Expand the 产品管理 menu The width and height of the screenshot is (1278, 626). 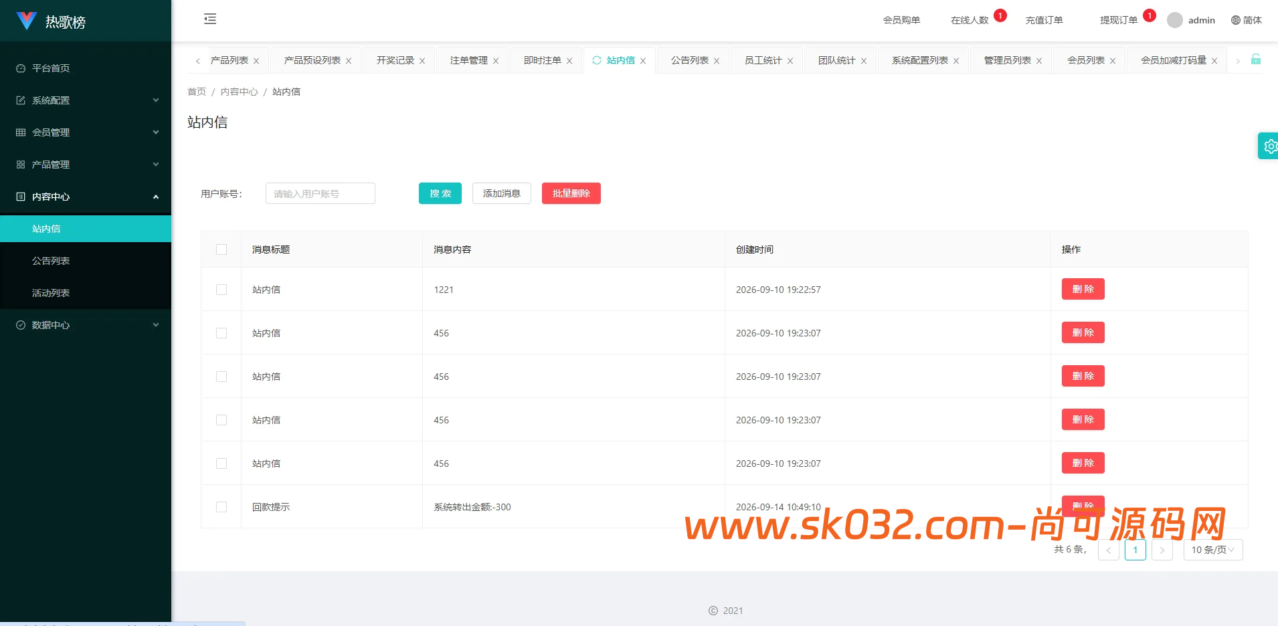(86, 165)
